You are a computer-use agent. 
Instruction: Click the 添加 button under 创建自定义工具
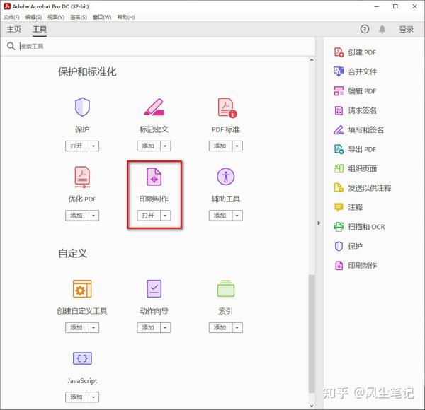point(77,327)
